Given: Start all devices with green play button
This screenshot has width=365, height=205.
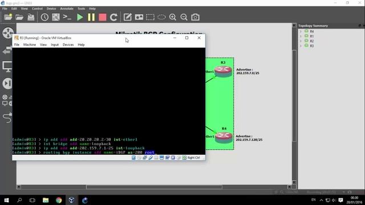Looking at the screenshot, I should pyautogui.click(x=80, y=17).
